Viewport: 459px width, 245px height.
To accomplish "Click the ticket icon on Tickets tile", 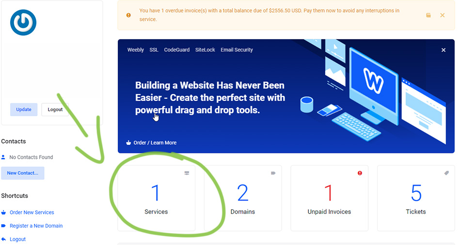I will (446, 173).
